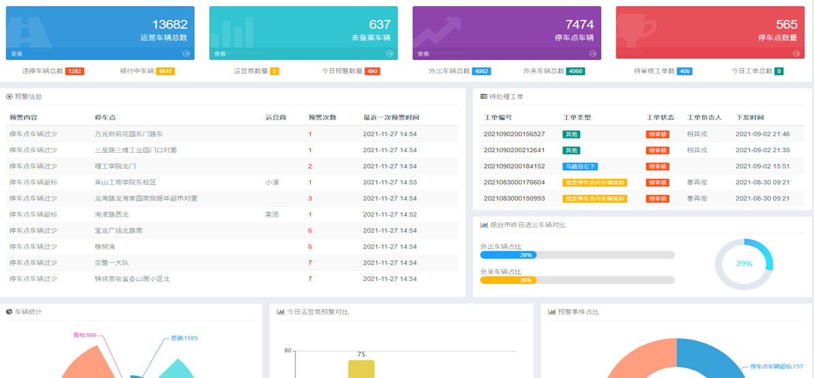The width and height of the screenshot is (814, 378).
Task: Click the 4060 外来车辆总数 badge
Action: coord(575,71)
